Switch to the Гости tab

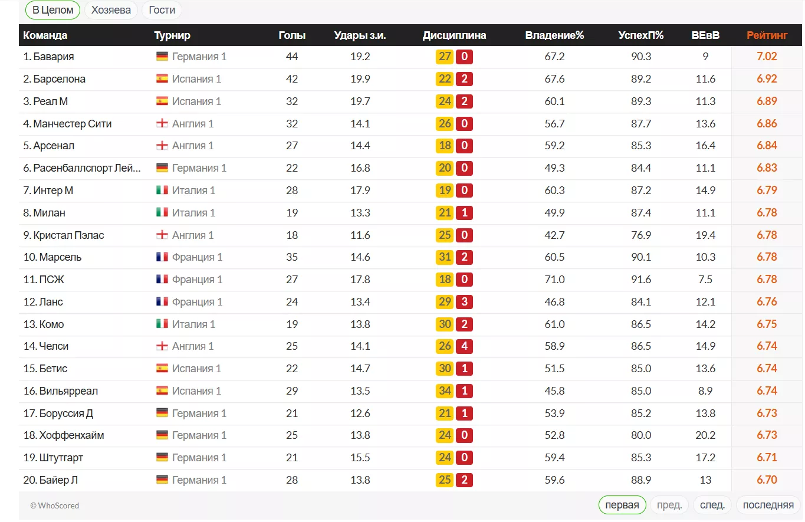pos(161,10)
